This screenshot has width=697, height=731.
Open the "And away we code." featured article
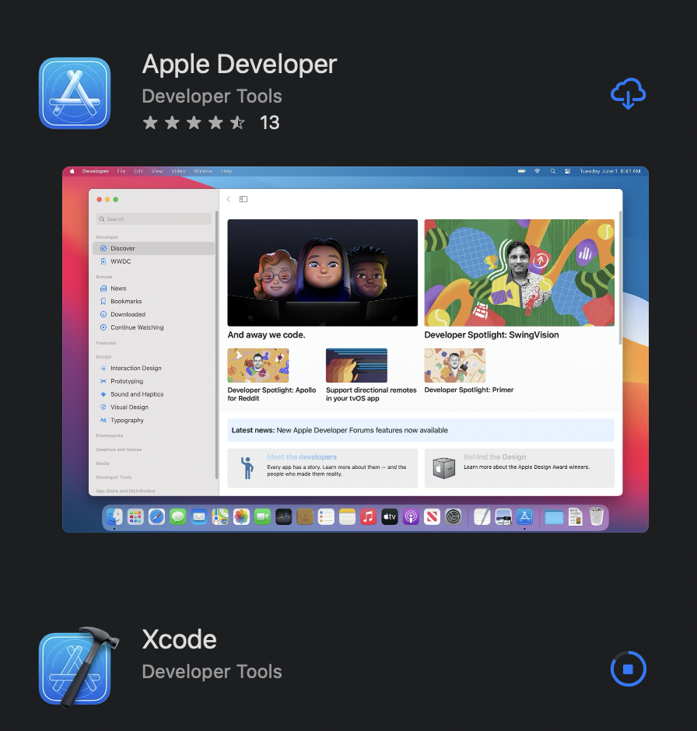(x=322, y=273)
